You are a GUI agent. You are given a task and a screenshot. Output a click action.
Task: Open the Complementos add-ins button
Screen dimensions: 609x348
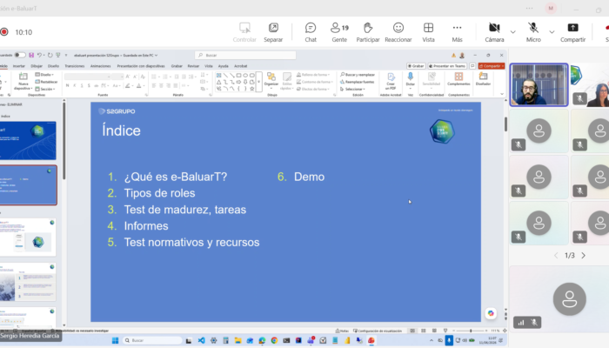[x=458, y=79]
